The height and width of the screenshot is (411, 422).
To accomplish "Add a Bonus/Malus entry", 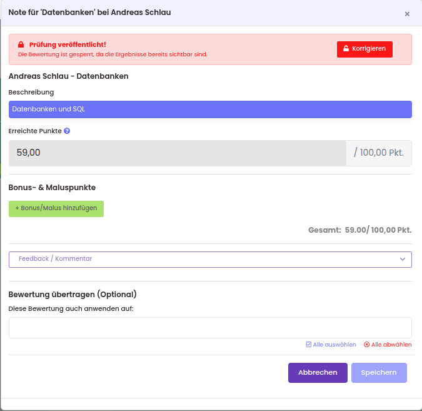I will 56,208.
